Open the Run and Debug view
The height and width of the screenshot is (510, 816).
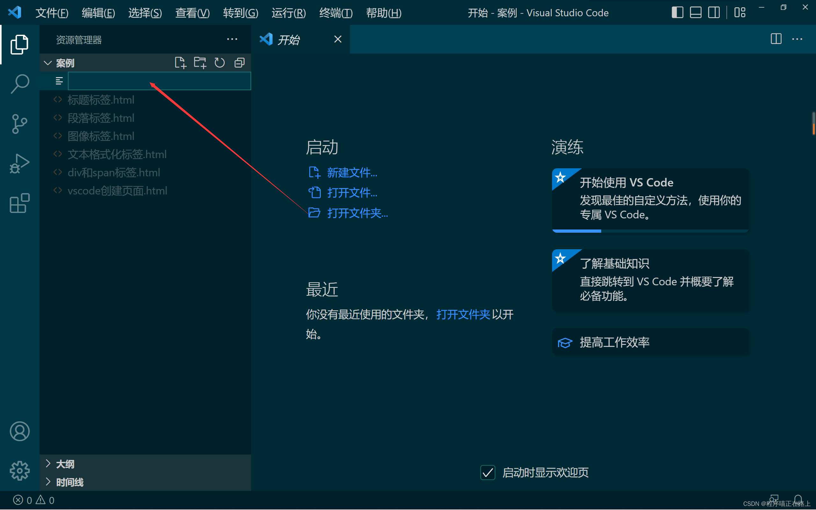coord(19,164)
